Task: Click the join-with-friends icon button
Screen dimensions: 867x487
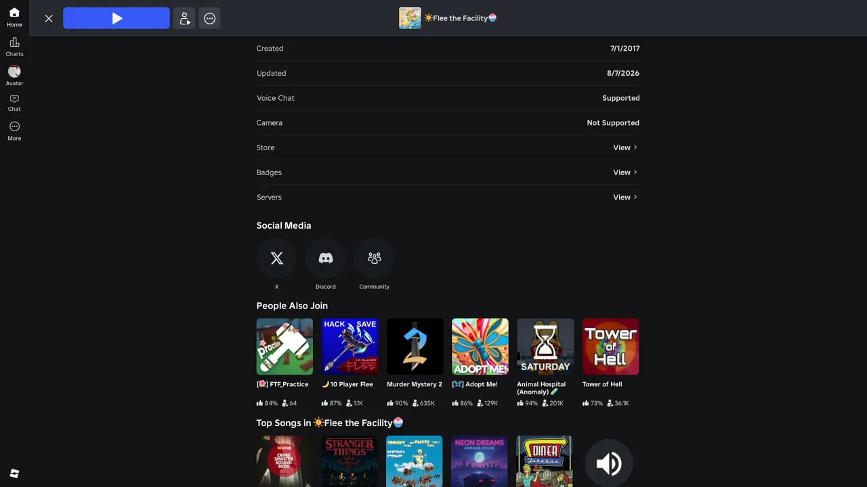Action: point(184,18)
